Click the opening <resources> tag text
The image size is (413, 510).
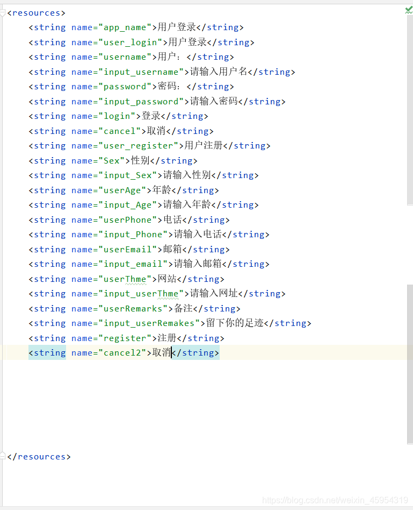pos(36,13)
